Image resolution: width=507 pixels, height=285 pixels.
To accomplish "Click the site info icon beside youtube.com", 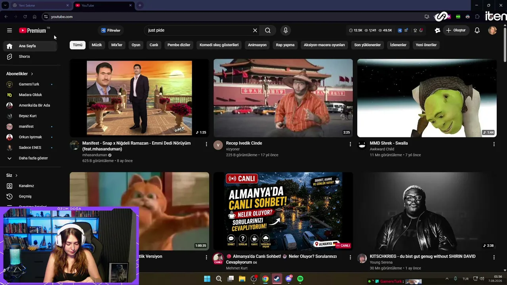I will 46,17.
